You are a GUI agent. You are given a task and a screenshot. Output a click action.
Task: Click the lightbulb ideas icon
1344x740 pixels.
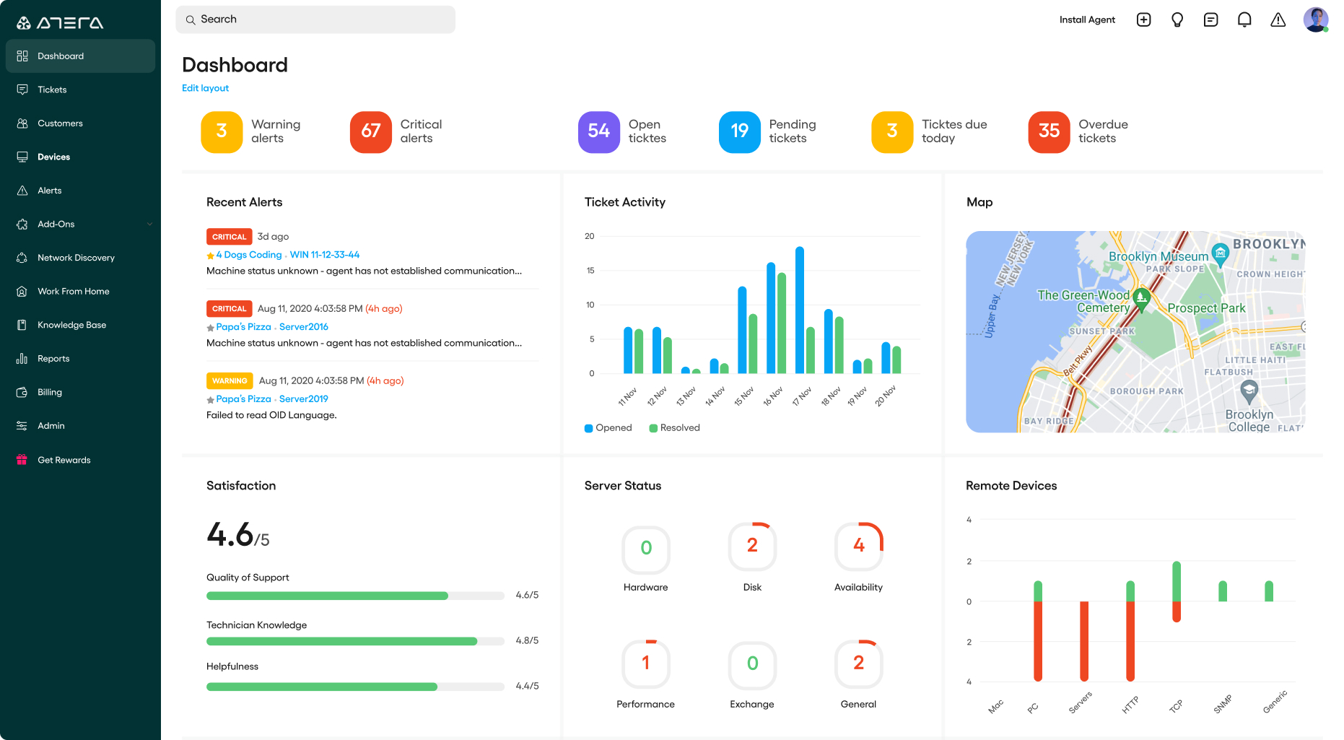tap(1177, 19)
